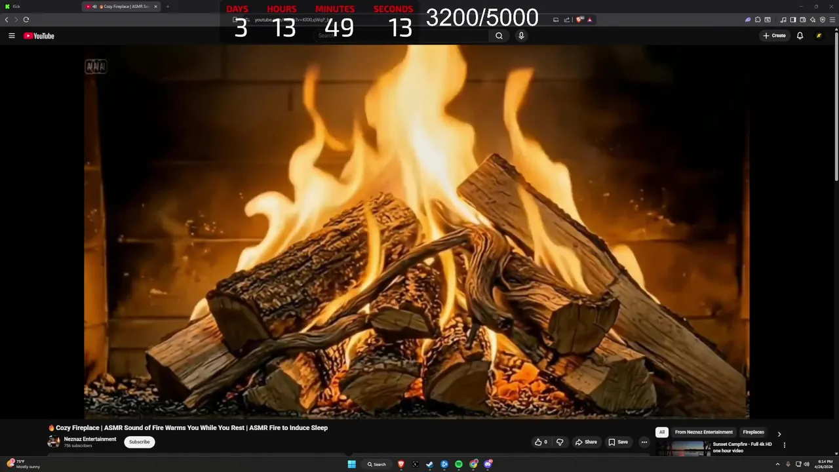Open the Brave Wallet icon
The width and height of the screenshot is (839, 472).
point(803,20)
